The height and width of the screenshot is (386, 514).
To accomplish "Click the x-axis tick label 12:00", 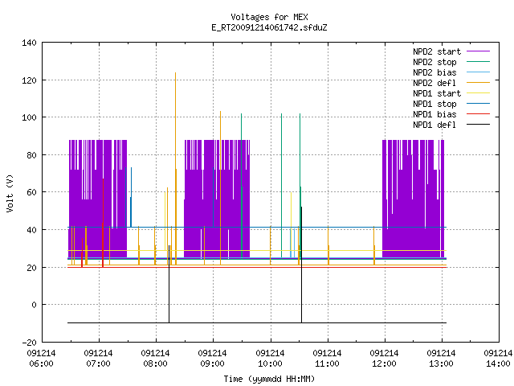I will point(384,364).
